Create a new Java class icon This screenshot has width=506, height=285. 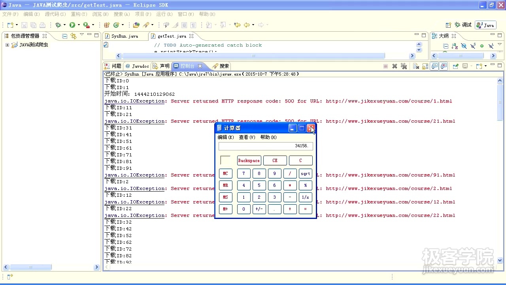(117, 25)
